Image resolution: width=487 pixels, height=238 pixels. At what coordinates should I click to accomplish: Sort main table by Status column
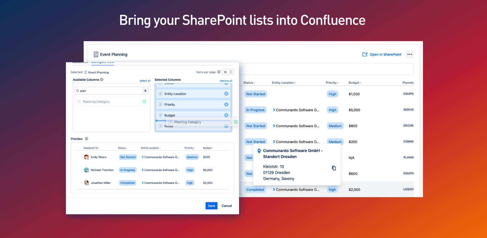click(249, 83)
